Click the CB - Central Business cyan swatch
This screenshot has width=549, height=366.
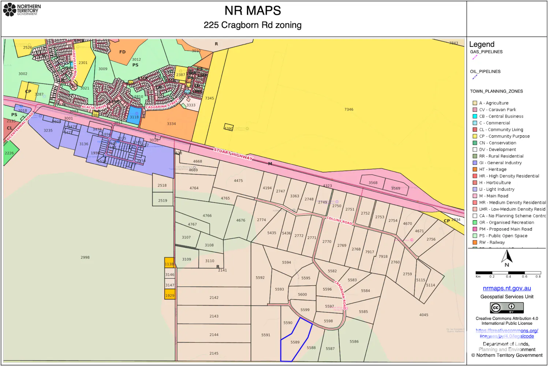(475, 116)
